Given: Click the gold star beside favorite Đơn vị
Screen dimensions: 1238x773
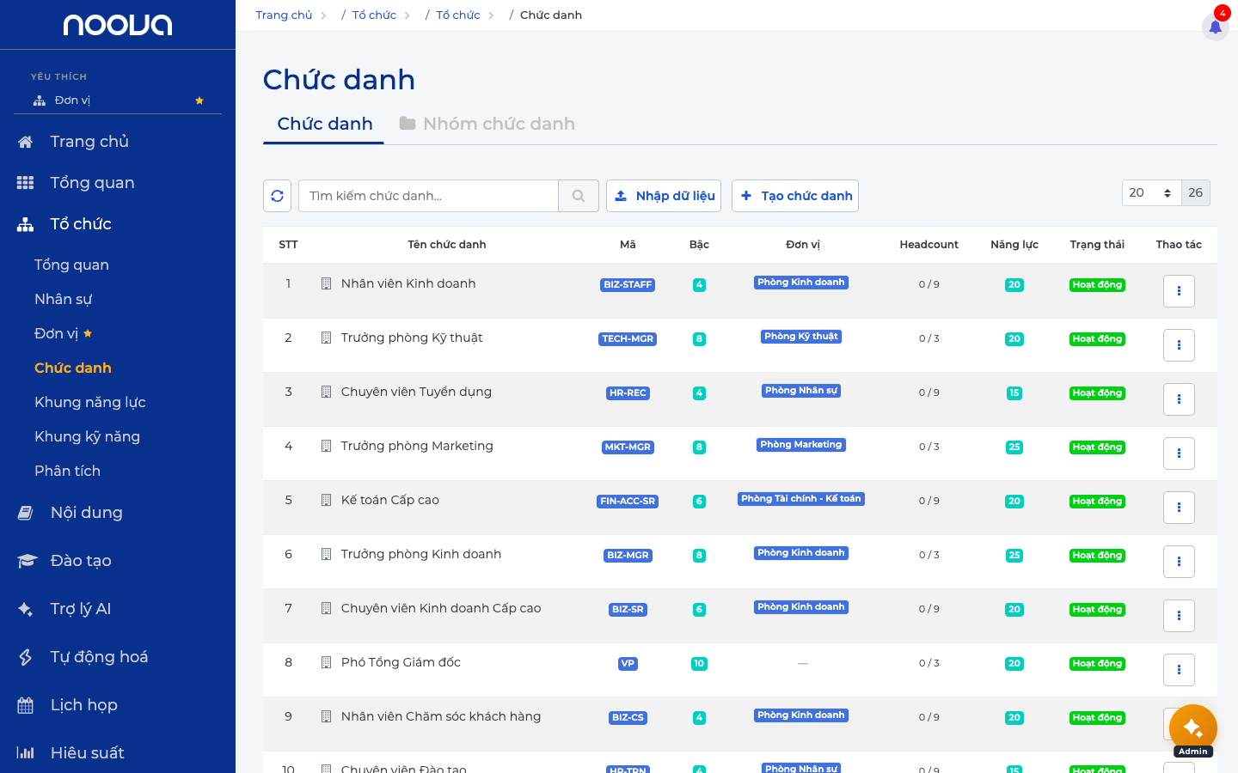Looking at the screenshot, I should click(199, 100).
